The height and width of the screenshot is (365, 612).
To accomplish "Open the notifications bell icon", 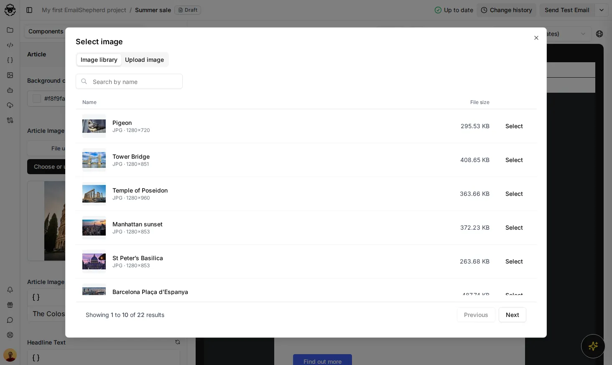I will tap(10, 290).
